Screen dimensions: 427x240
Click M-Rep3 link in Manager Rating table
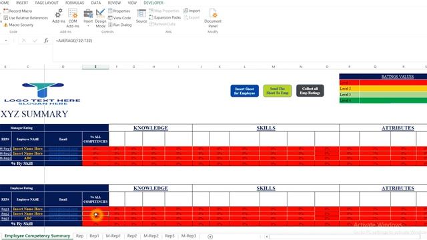5,158
